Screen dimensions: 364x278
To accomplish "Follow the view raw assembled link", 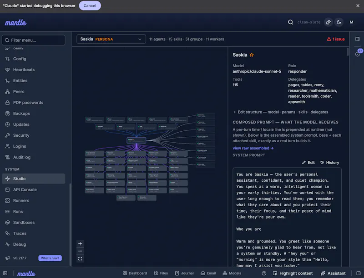I will tap(253, 148).
